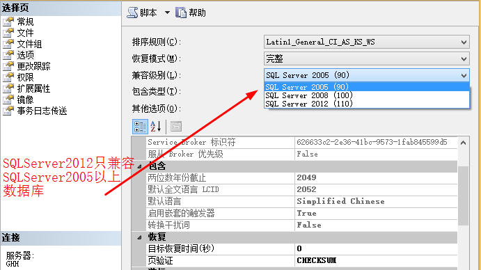The height and width of the screenshot is (270, 481).
Task: Click the 镜像 page icon
Action: point(8,100)
